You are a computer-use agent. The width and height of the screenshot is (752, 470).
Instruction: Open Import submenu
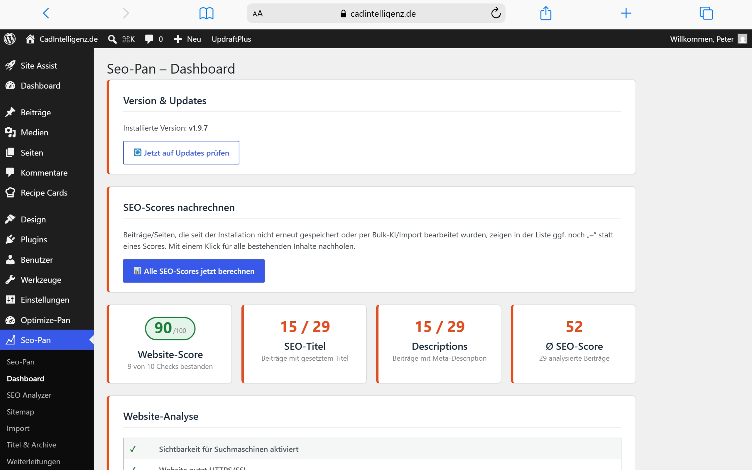(18, 428)
